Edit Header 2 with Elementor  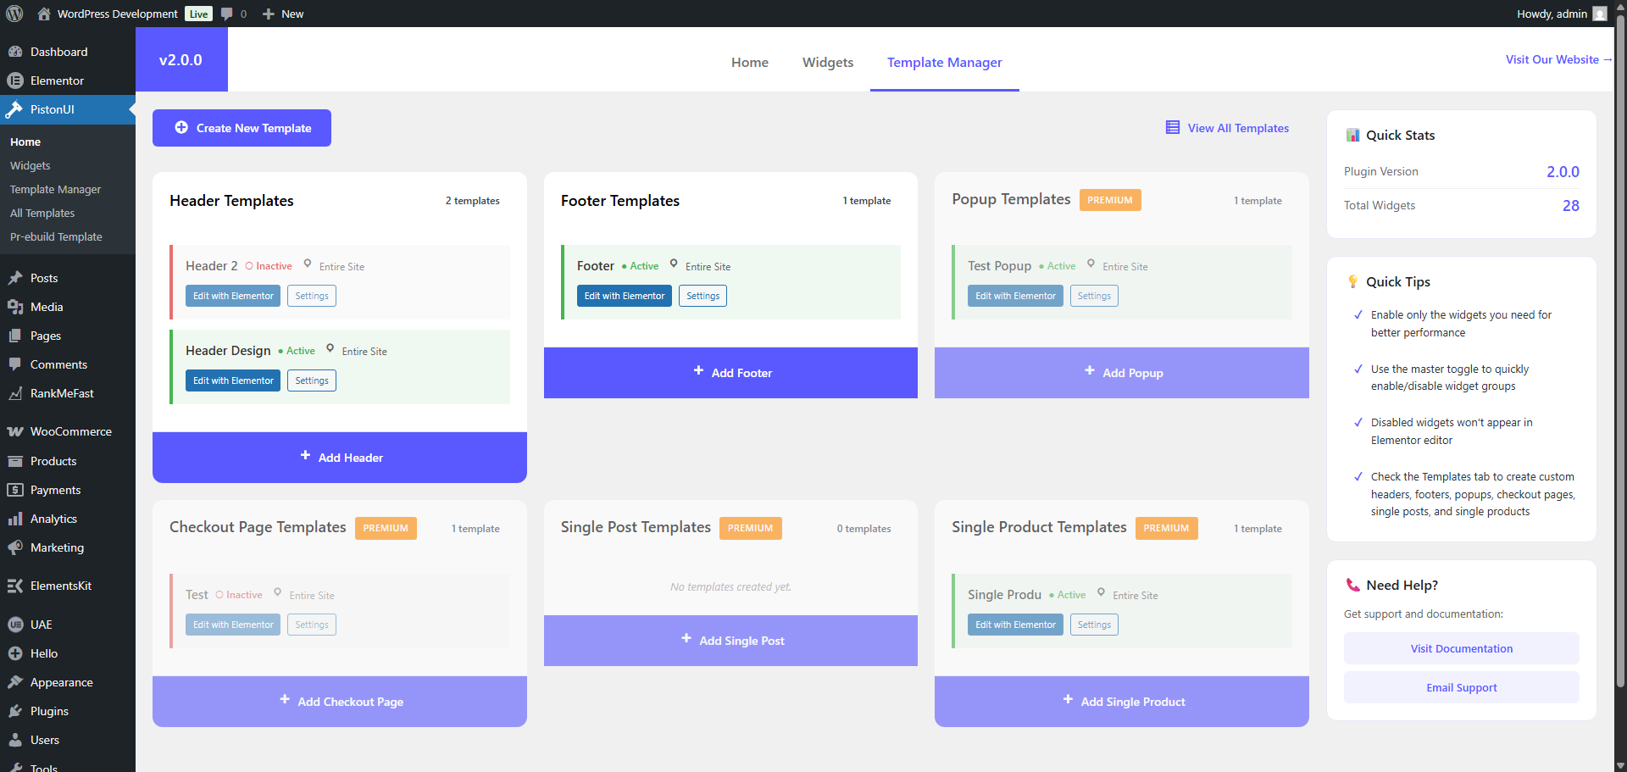(x=233, y=296)
